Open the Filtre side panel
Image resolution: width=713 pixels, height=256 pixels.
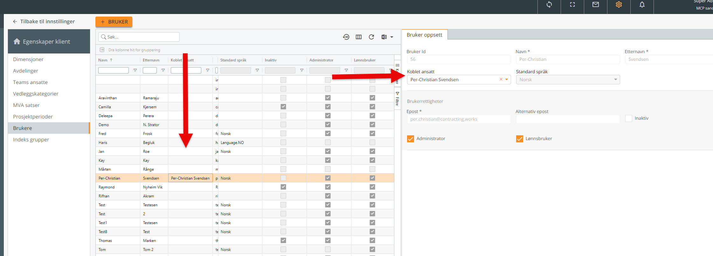click(x=397, y=99)
